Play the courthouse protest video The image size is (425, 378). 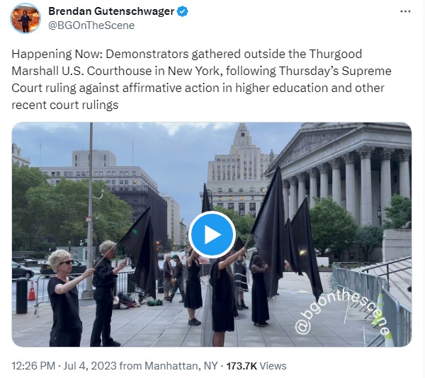pos(212,234)
